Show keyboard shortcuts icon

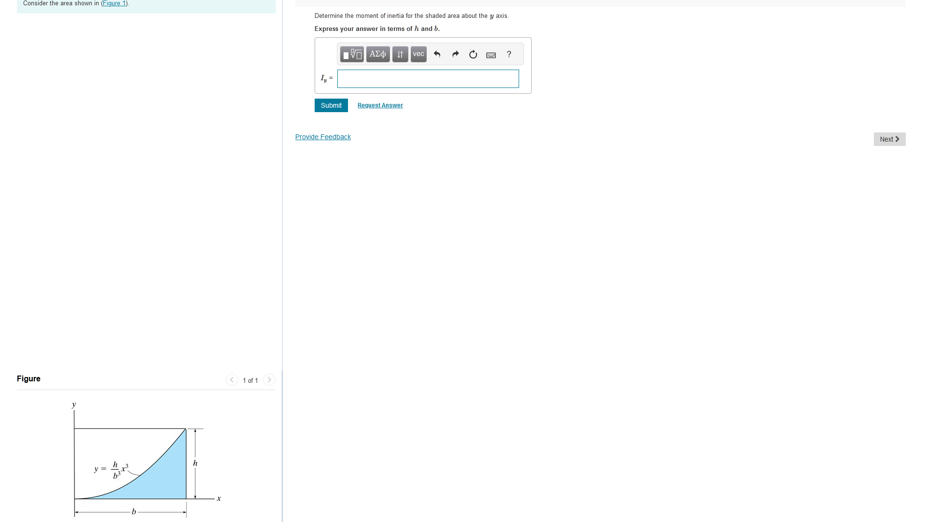click(491, 55)
